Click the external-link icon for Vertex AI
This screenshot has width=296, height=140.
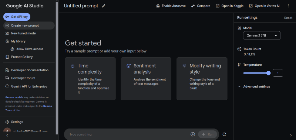coord(251,6)
